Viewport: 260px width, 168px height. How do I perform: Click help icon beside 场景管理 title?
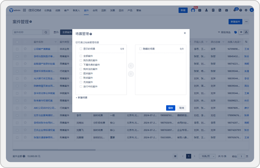click(x=91, y=34)
